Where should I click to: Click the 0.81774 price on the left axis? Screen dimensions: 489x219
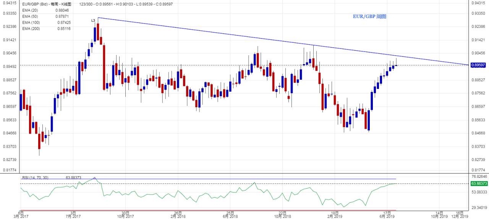[x=9, y=170]
